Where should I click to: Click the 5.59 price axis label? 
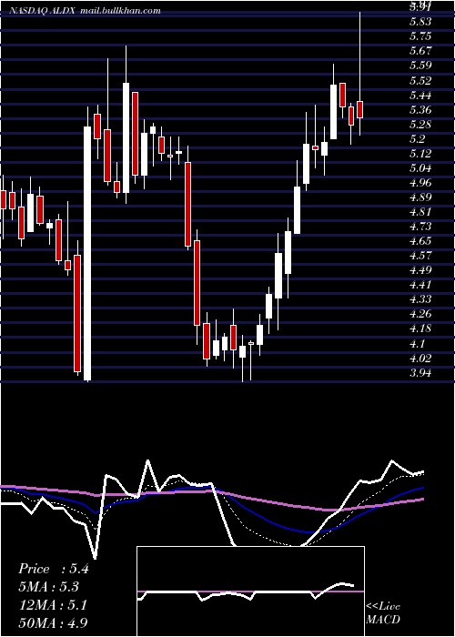coord(420,66)
